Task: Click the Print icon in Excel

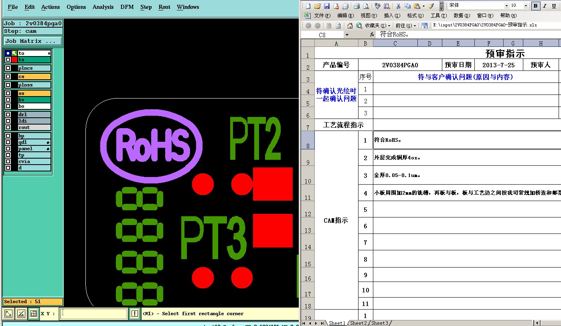Action: [x=356, y=6]
